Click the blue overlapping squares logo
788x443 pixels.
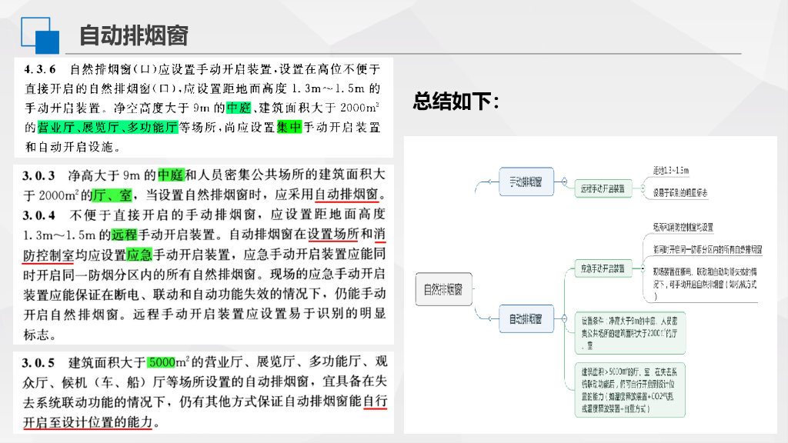tap(40, 35)
